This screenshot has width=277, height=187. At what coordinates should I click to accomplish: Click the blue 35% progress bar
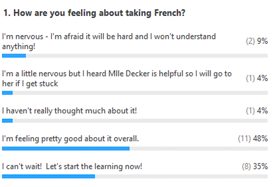click(x=48, y=177)
